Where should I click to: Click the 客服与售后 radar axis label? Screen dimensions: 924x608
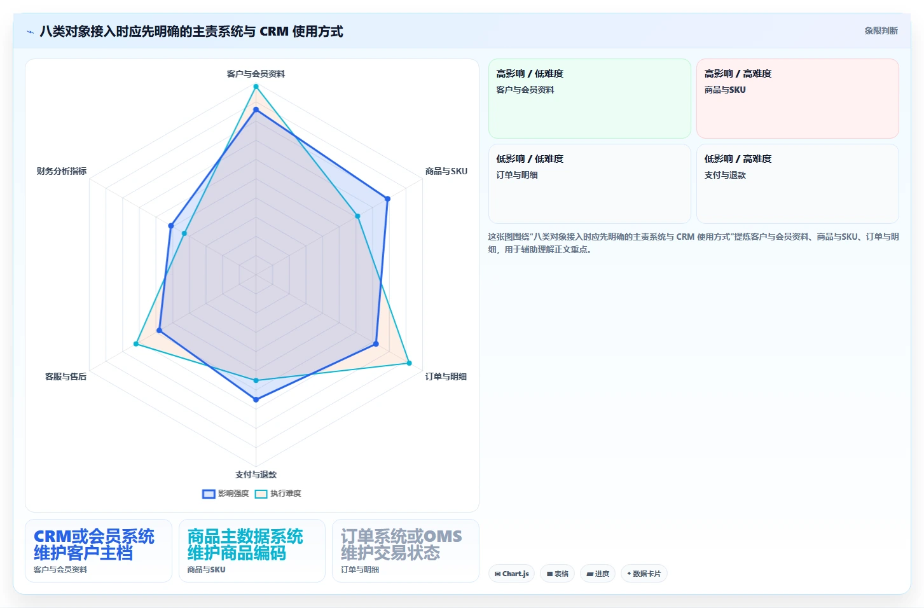tap(66, 377)
